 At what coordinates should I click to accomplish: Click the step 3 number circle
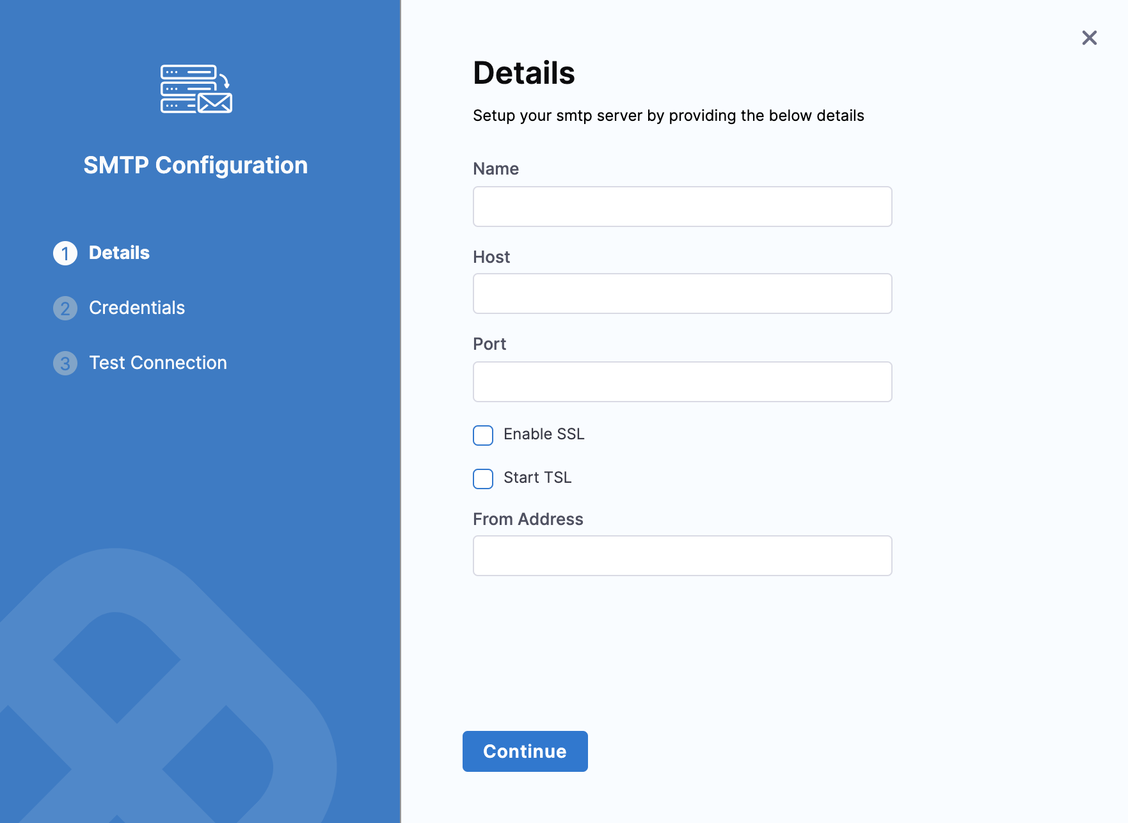[x=65, y=363]
